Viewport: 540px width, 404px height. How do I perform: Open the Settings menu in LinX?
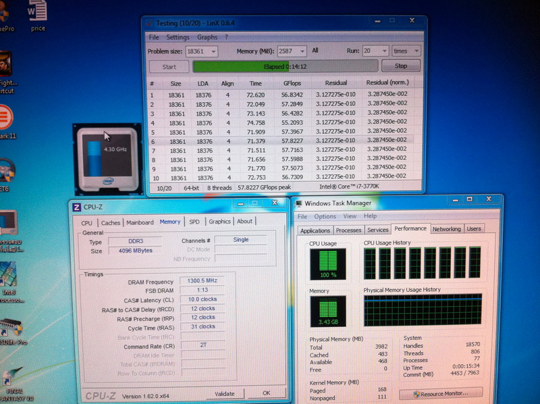pyautogui.click(x=178, y=37)
